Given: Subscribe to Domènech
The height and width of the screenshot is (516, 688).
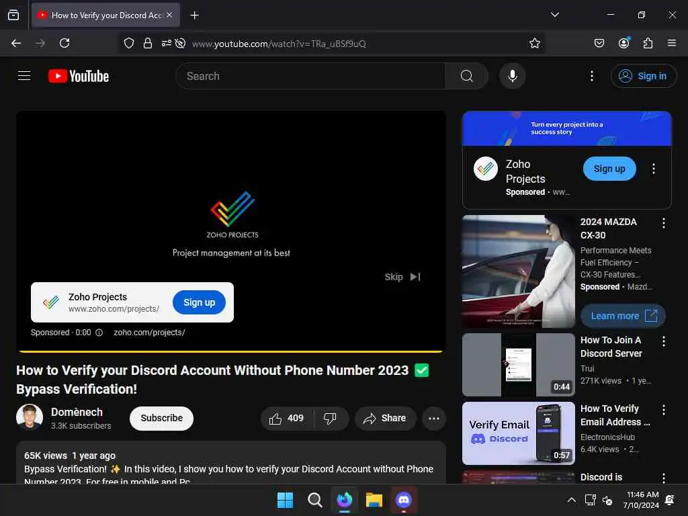Looking at the screenshot, I should 161,418.
